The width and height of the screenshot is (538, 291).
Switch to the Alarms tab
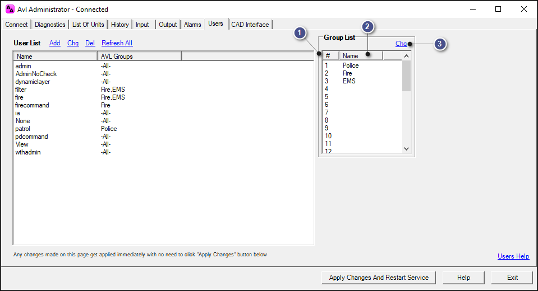coord(192,25)
